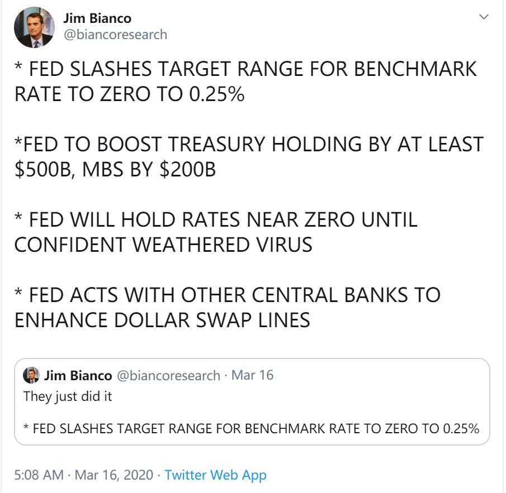Open quoted tweet's small FED SLASHES line
Screen dimensions: 506x493
pos(251,429)
